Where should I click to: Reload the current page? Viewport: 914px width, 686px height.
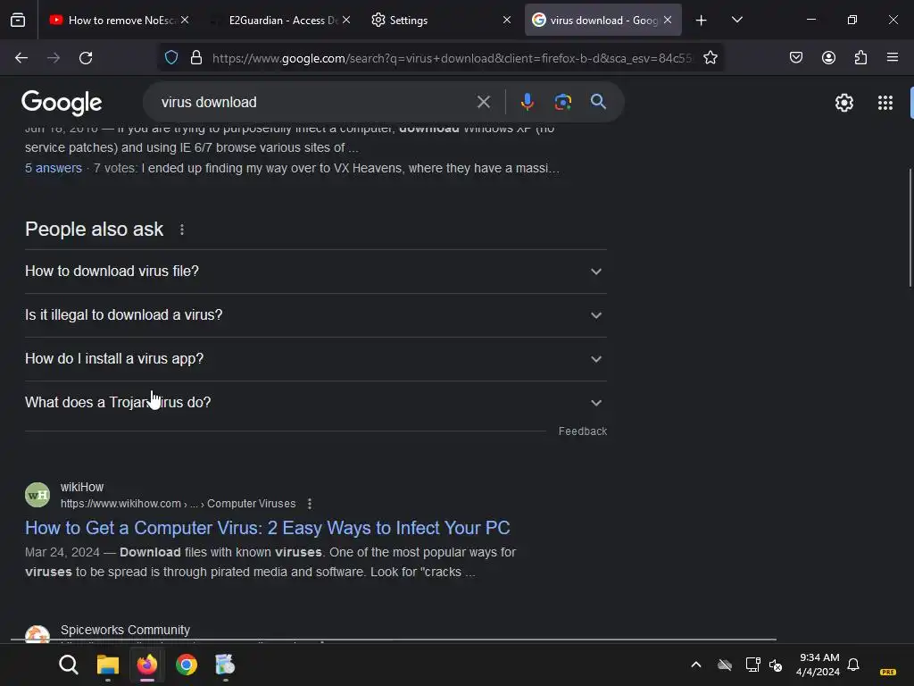tap(86, 58)
